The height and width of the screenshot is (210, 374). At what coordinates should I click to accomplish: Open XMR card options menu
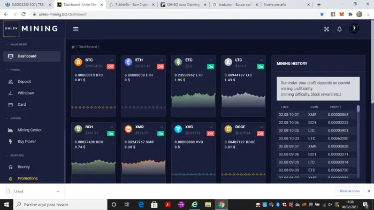click(x=162, y=127)
